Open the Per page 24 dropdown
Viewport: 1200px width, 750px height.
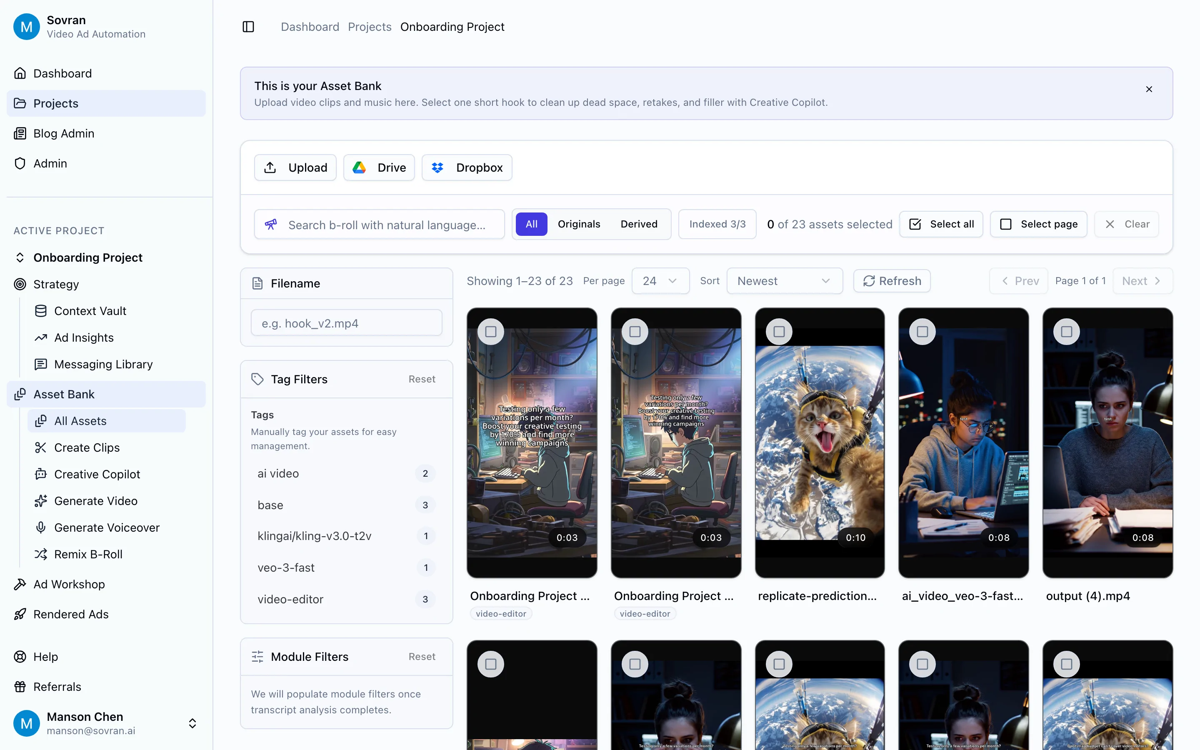click(x=660, y=281)
